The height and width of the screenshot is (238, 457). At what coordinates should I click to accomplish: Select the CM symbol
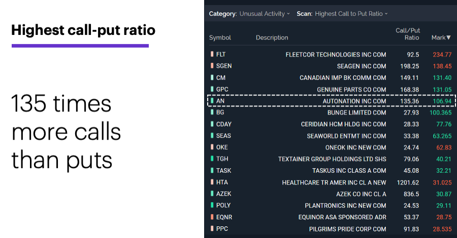221,77
